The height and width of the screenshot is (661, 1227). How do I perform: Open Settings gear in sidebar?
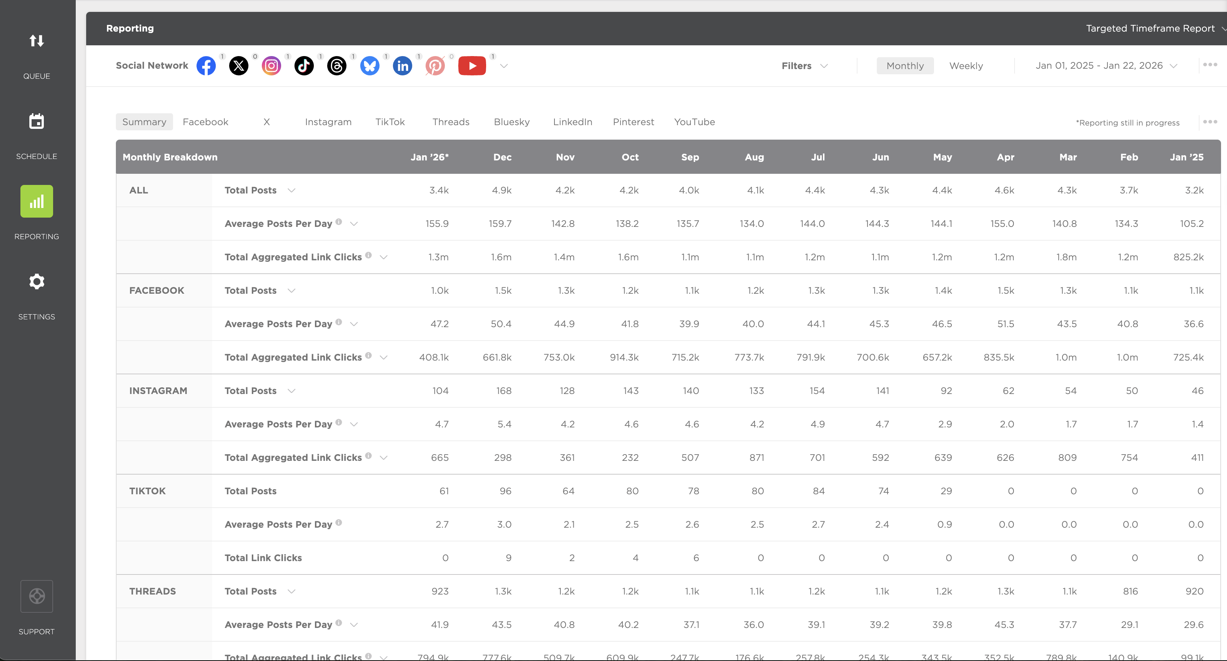[x=37, y=282]
